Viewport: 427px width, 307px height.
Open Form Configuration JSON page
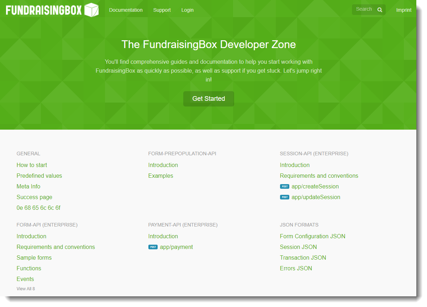coord(312,236)
